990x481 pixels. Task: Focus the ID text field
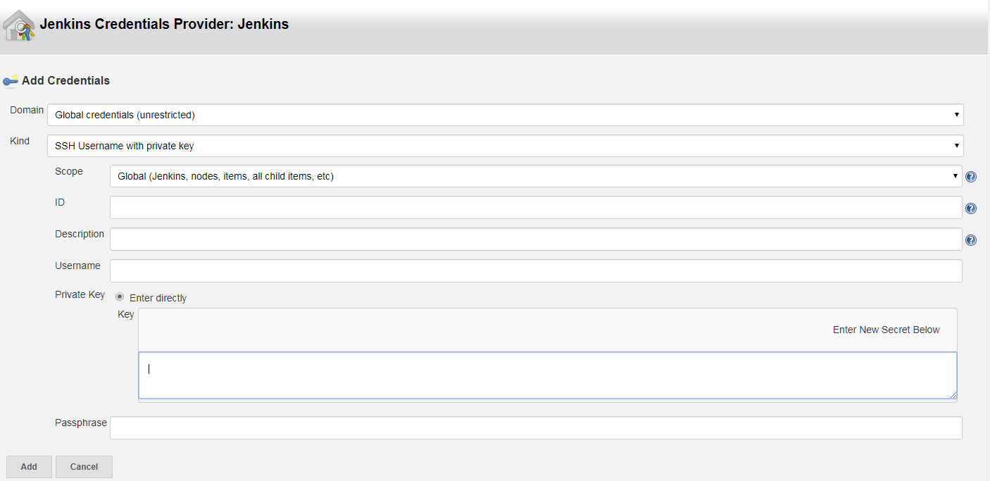535,208
